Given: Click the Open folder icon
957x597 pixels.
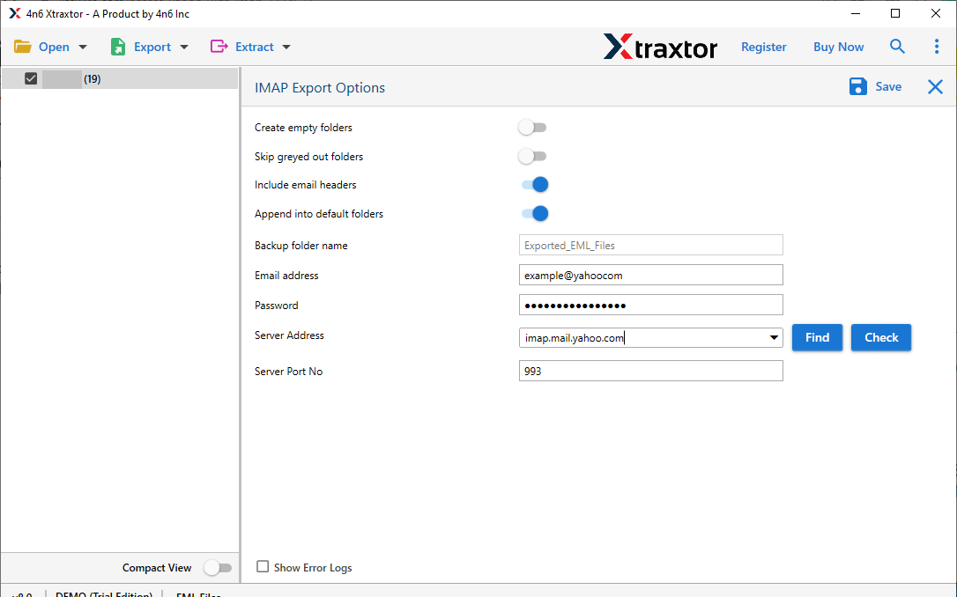Looking at the screenshot, I should pos(23,47).
